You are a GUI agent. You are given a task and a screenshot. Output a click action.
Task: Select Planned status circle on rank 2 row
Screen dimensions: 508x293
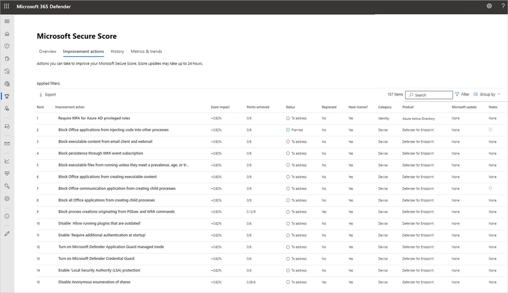tap(288, 130)
